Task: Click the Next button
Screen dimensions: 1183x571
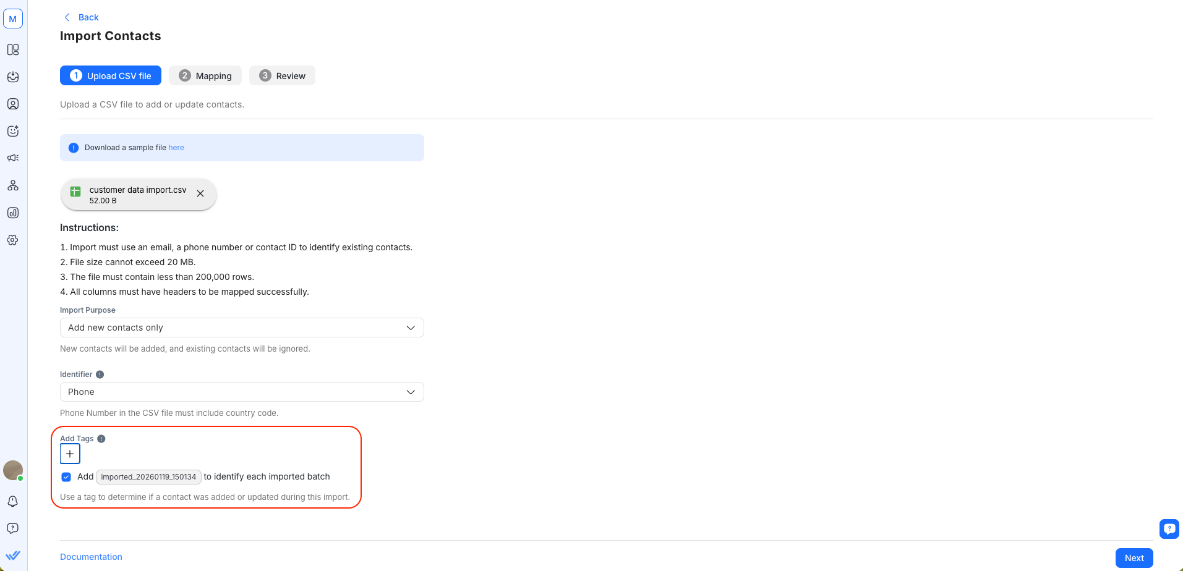Action: (1134, 557)
